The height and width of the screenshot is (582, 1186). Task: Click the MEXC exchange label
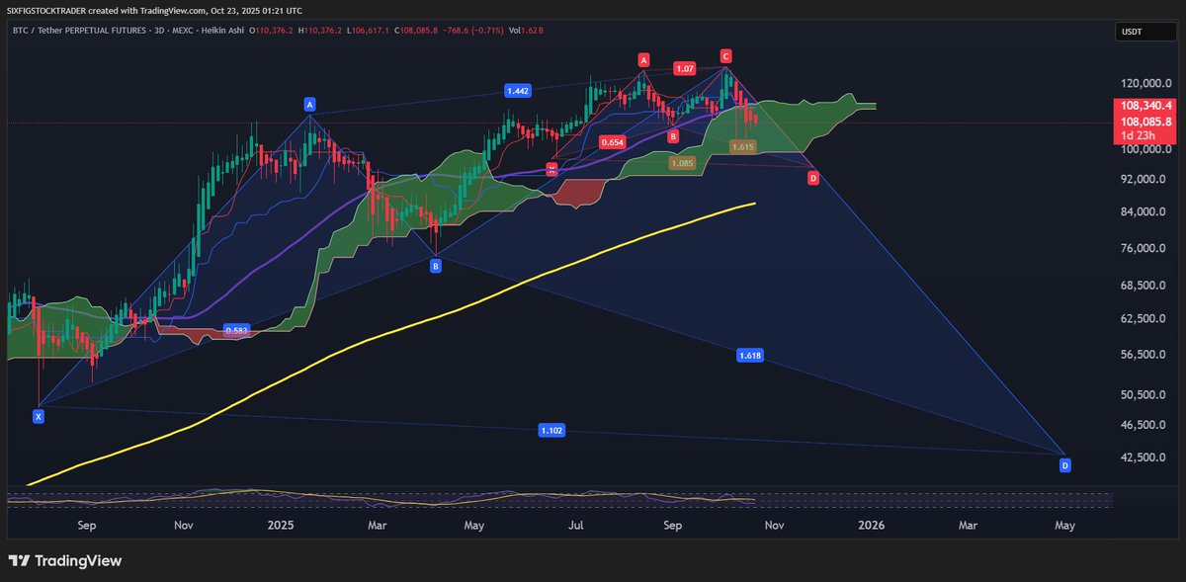tap(181, 31)
